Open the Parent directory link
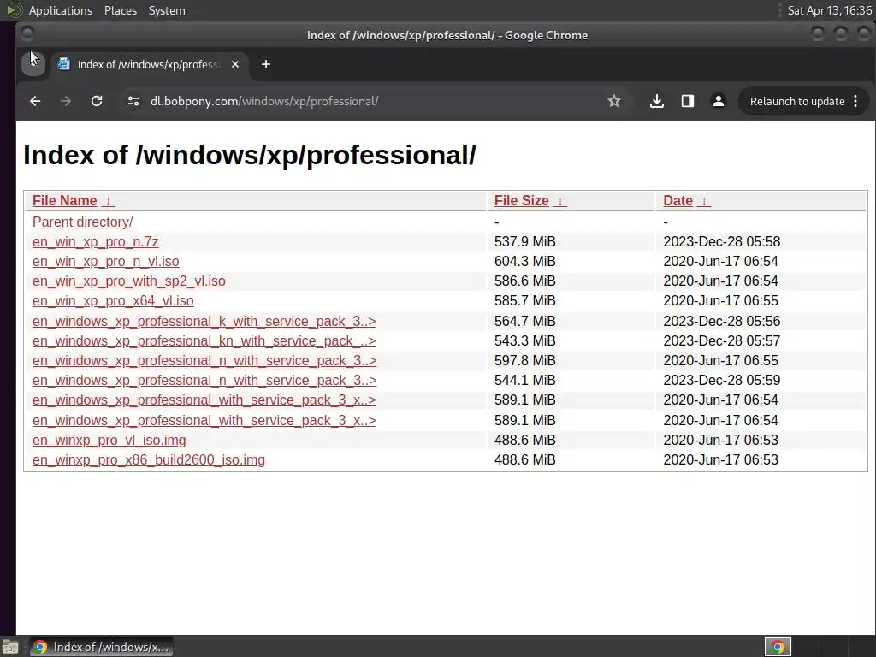Viewport: 876px width, 657px height. (83, 222)
